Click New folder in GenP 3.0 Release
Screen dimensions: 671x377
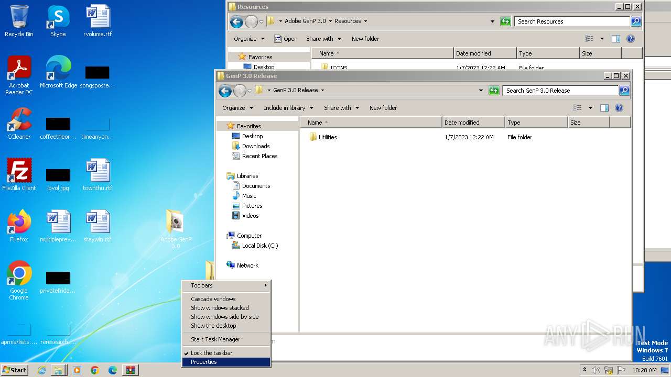tap(383, 108)
